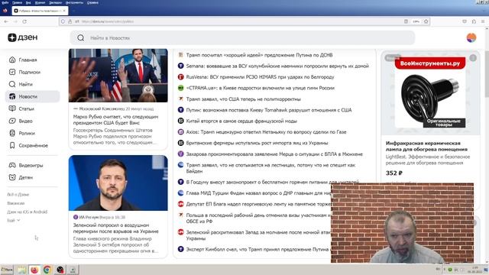Open the Файл menu
Screen dimensions: 489x275
tap(5, 2)
